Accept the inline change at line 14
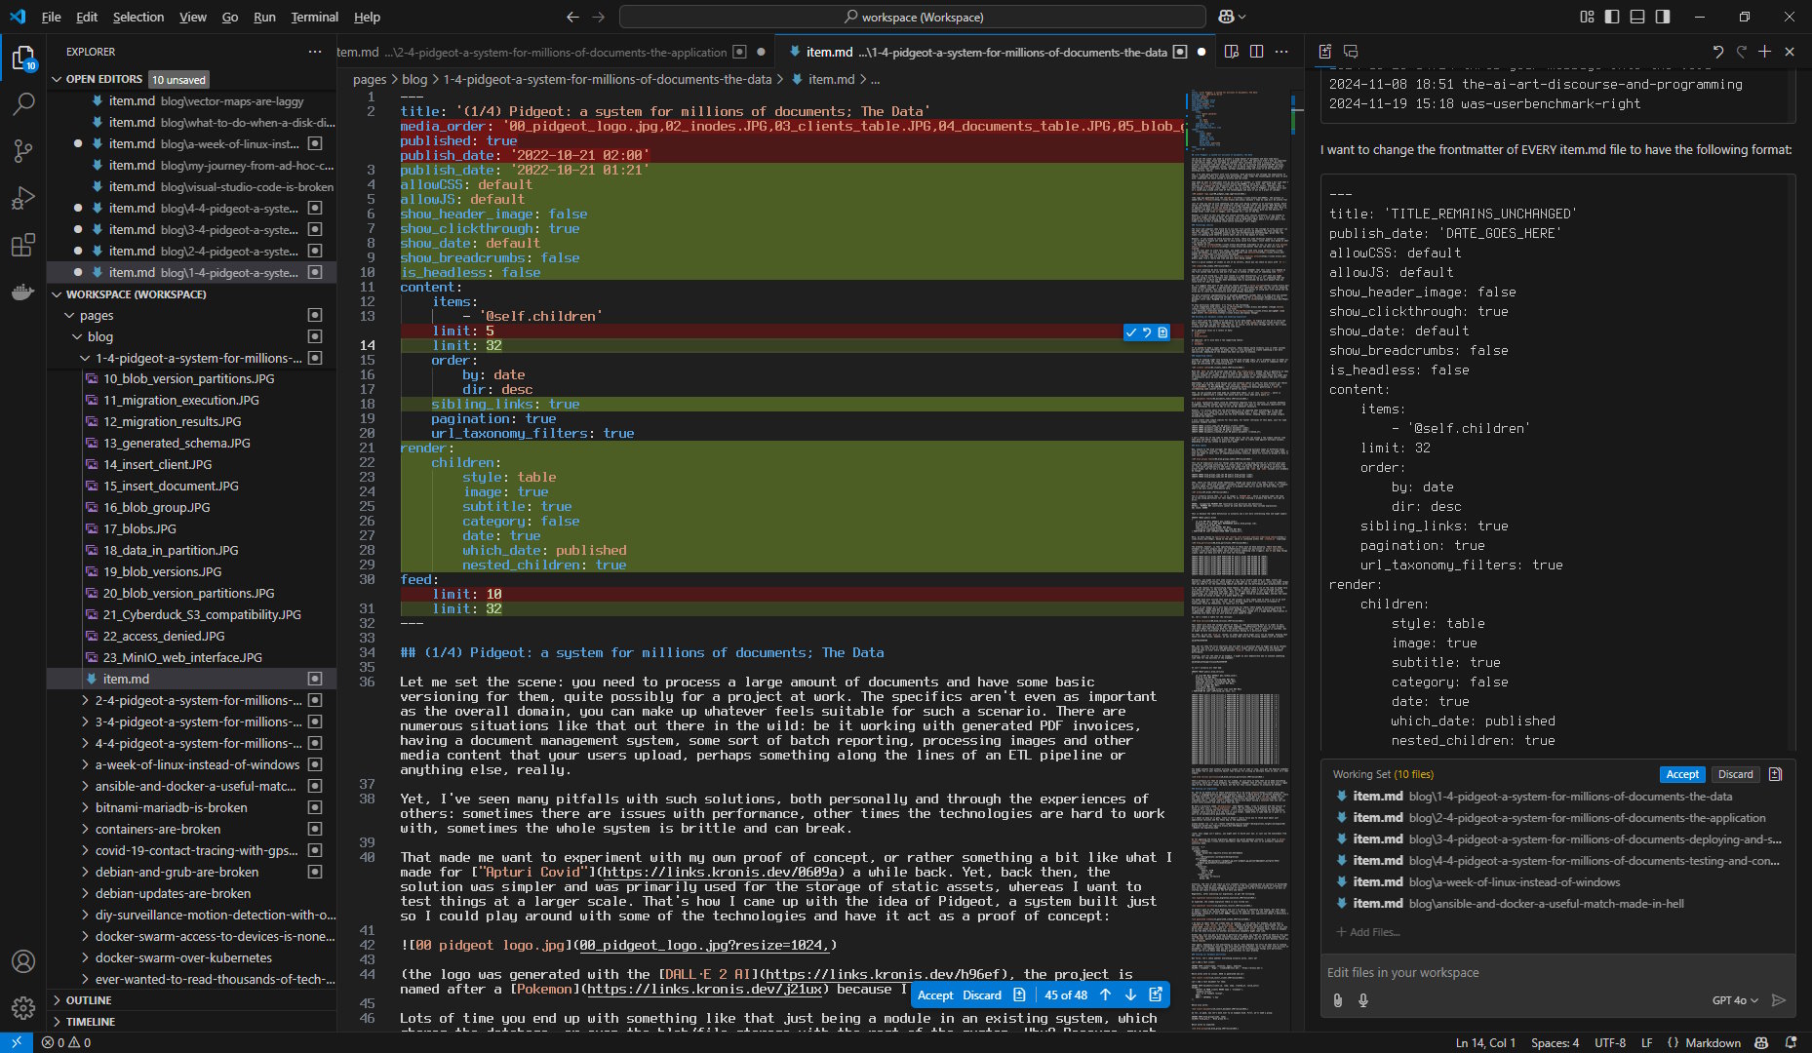 tap(1131, 332)
